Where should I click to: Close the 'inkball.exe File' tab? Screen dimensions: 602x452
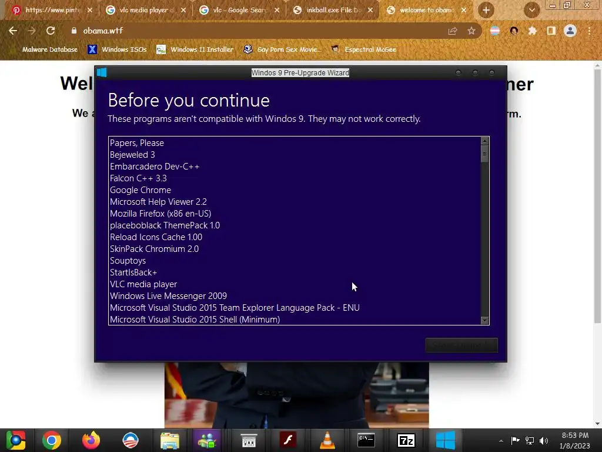pos(370,10)
